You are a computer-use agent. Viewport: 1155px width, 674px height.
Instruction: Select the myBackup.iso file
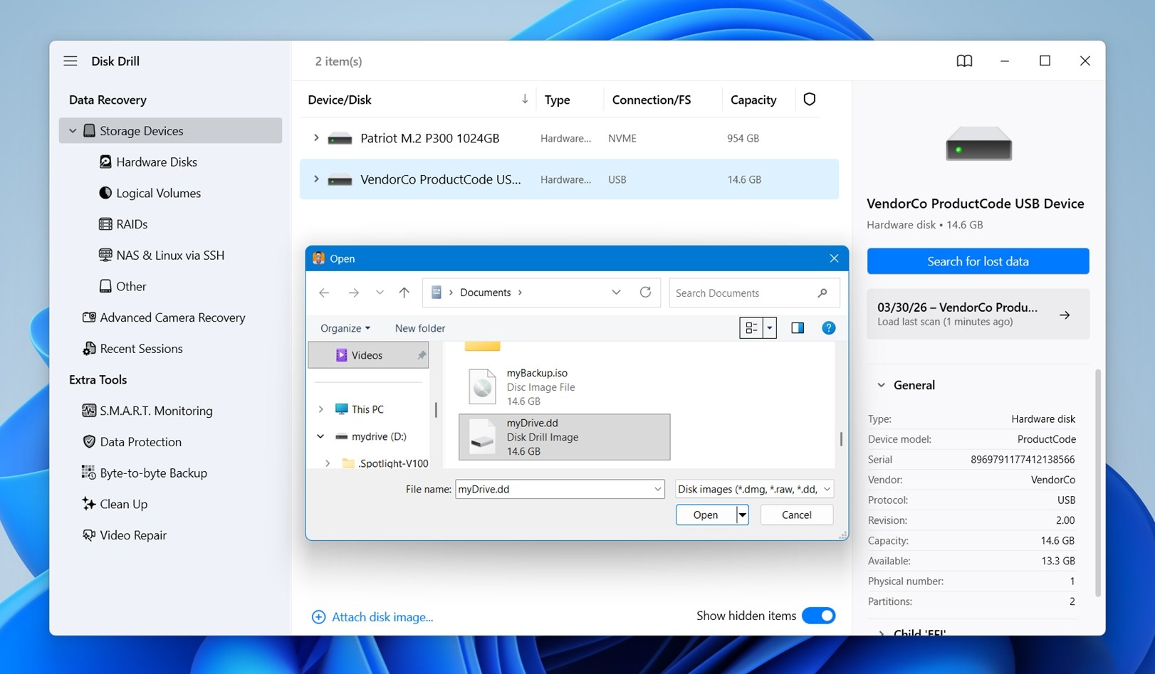pos(564,387)
